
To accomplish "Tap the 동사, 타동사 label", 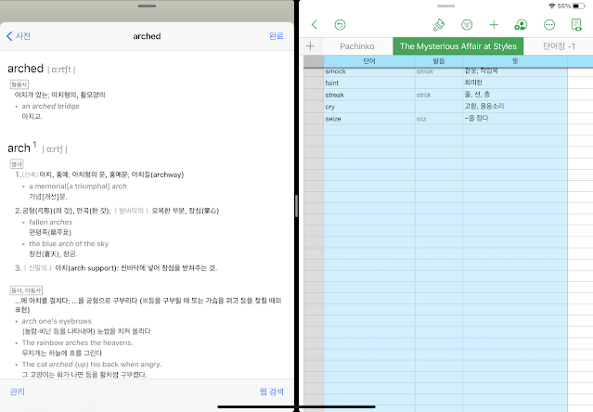I will pyautogui.click(x=26, y=290).
